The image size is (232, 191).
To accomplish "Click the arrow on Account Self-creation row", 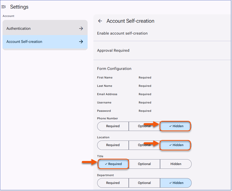I will pos(81,41).
